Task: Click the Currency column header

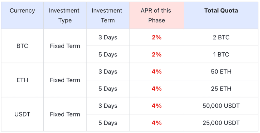Action: (x=22, y=11)
